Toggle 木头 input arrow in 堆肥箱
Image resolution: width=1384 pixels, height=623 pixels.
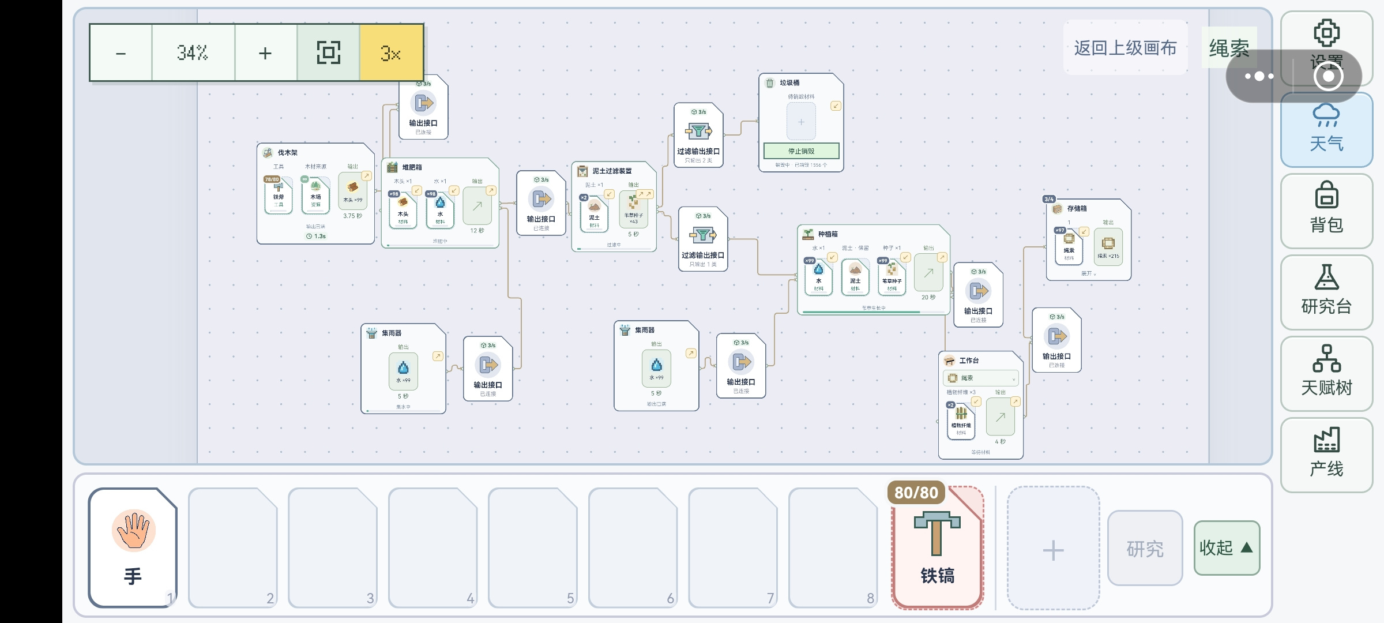417,190
